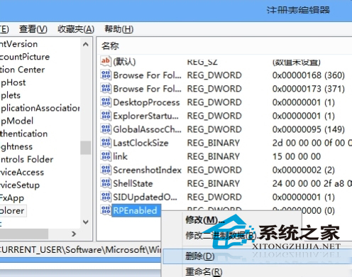Click the tree horizontal scrollbar thumb
Screen dimensions: 352x277
click(24, 234)
